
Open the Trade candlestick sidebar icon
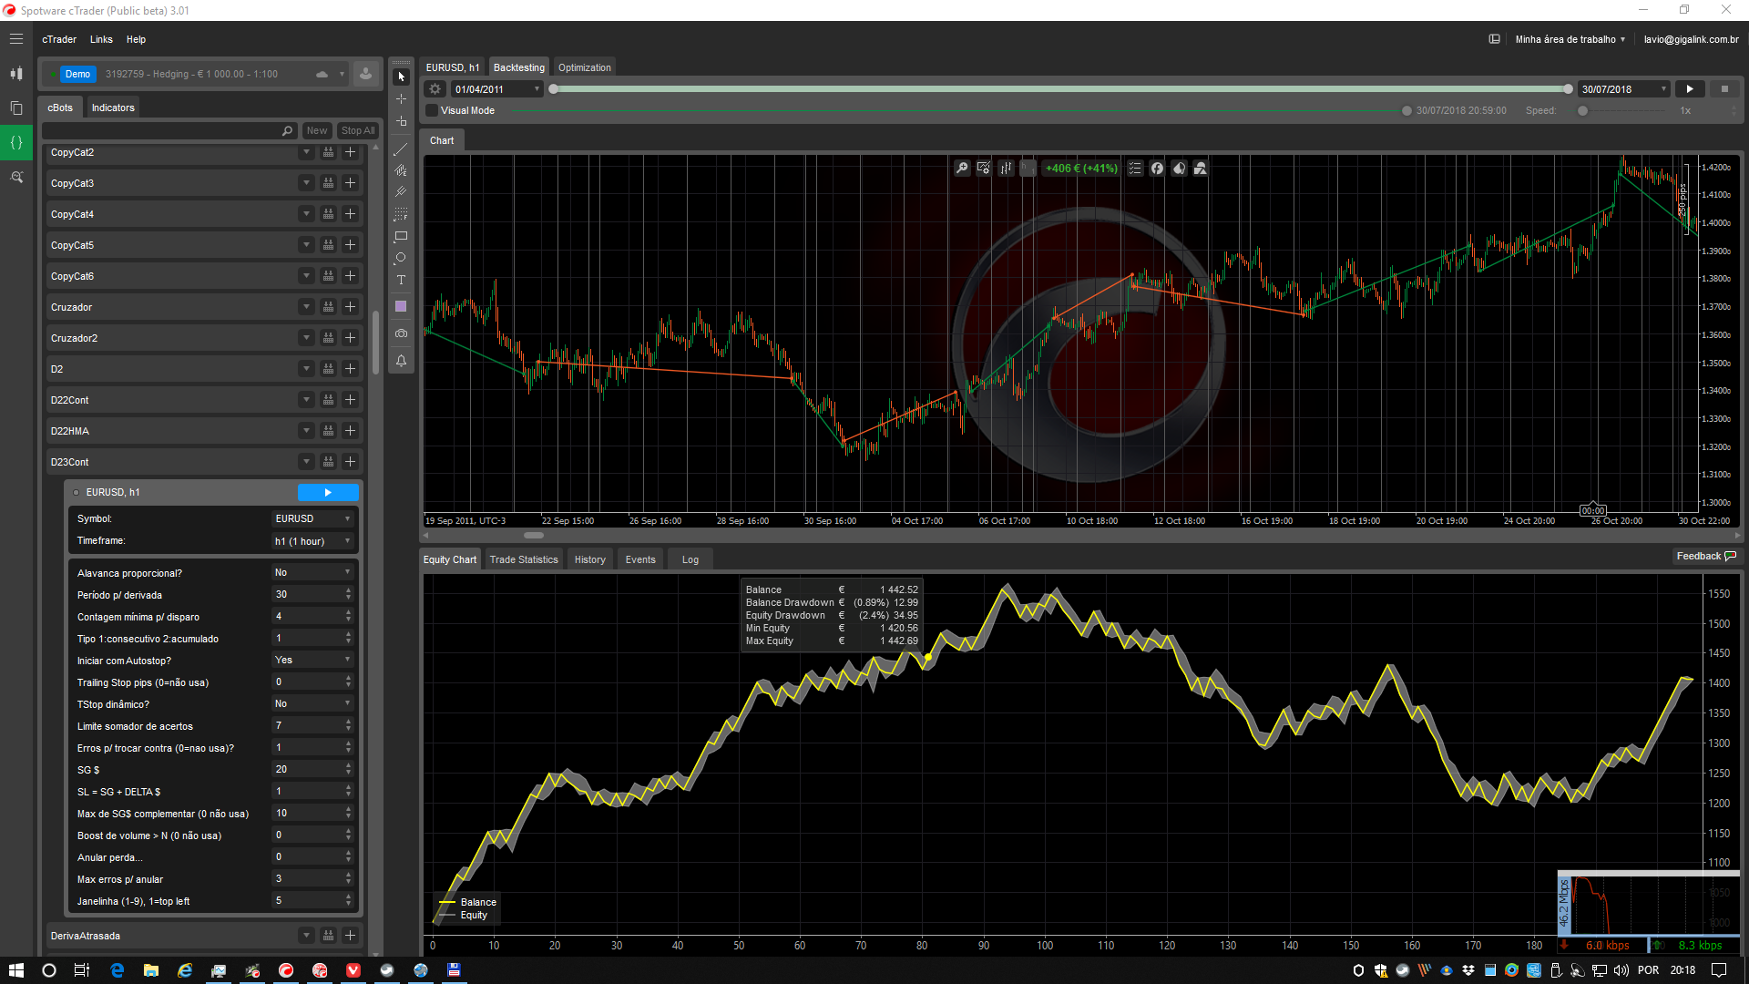(16, 74)
